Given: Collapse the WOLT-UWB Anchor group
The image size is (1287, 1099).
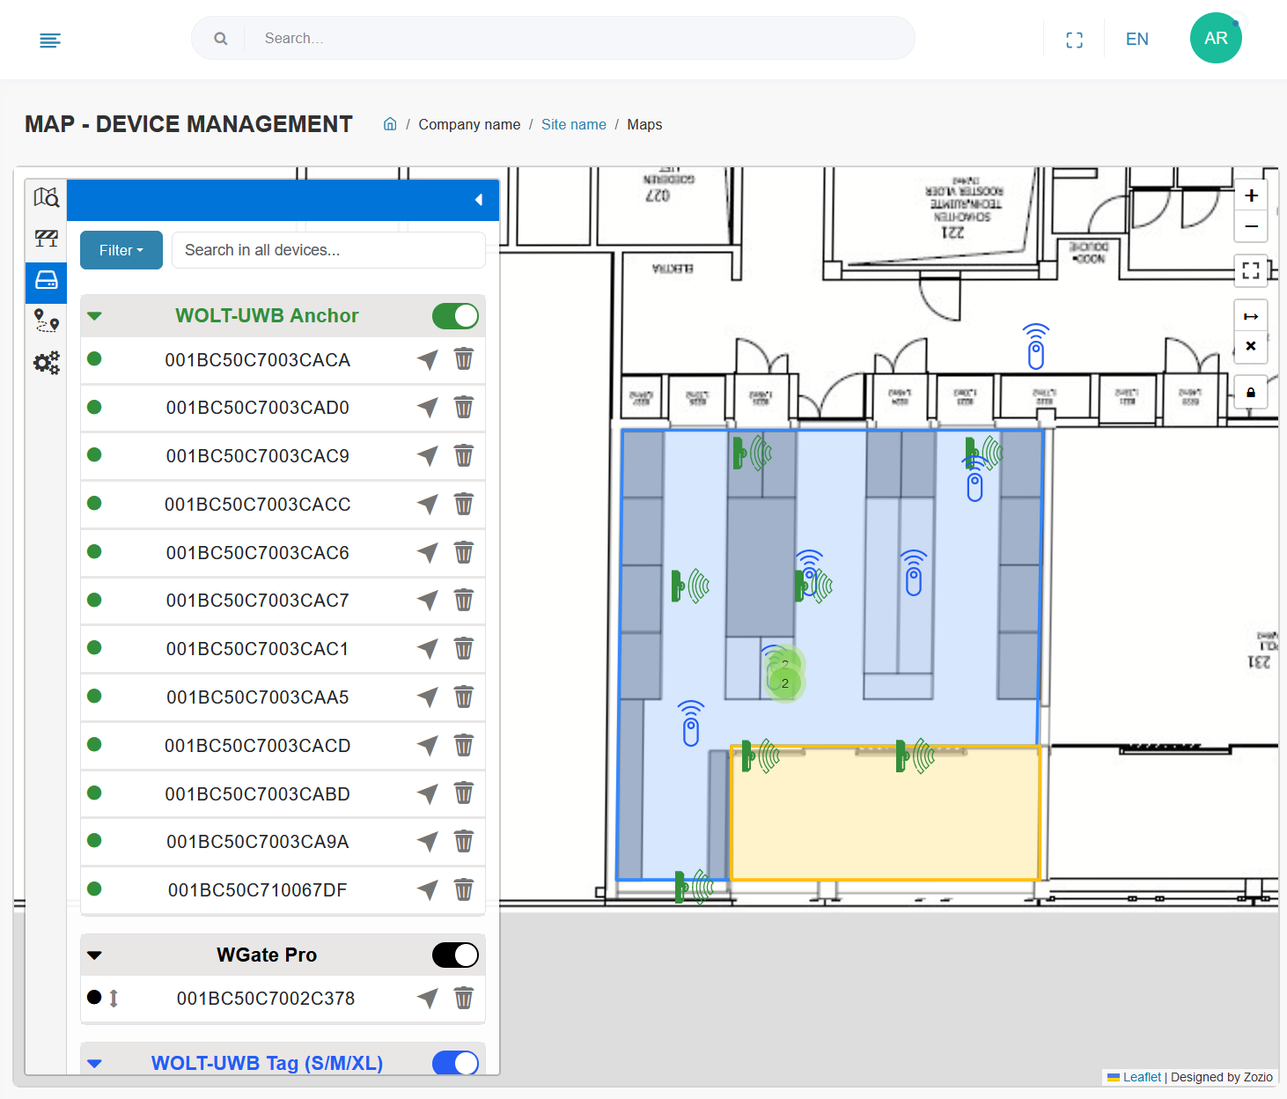Looking at the screenshot, I should tap(95, 316).
